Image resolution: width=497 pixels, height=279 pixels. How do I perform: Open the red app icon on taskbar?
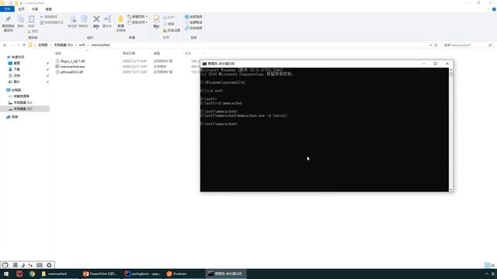point(19,274)
